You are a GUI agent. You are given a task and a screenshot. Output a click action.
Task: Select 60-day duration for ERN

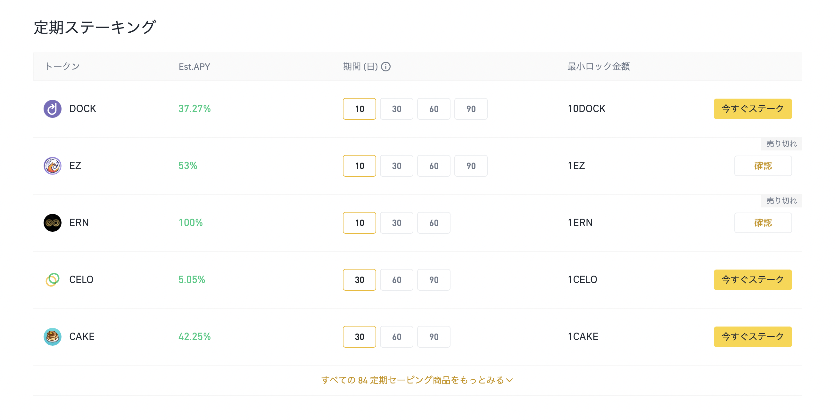[x=434, y=223]
